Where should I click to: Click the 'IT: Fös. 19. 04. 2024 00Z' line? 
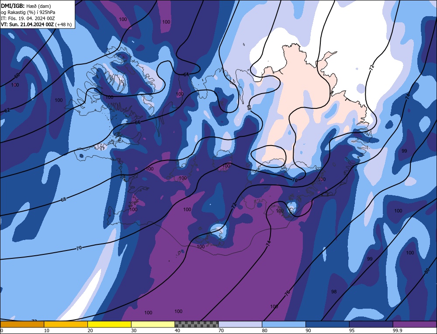pos(28,18)
